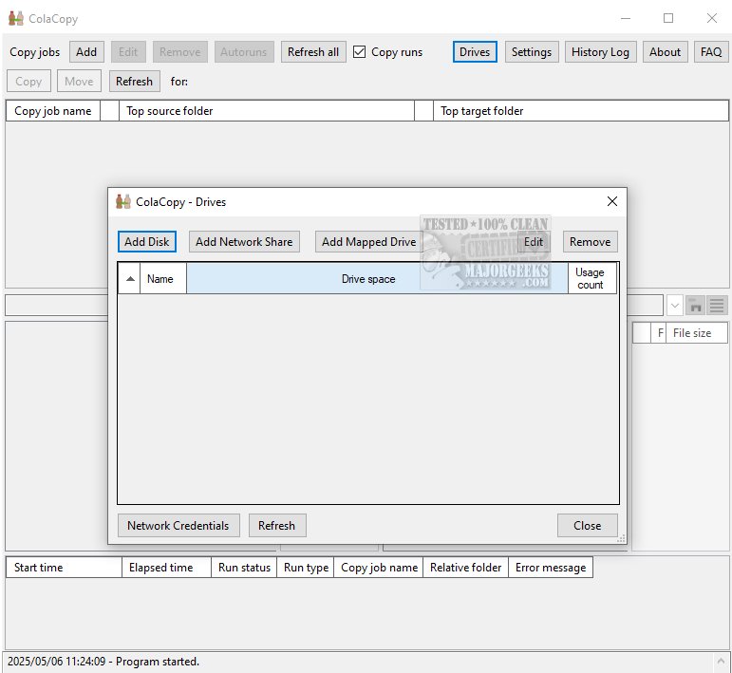Click Copy job name column header
The image size is (732, 673).
click(x=53, y=111)
